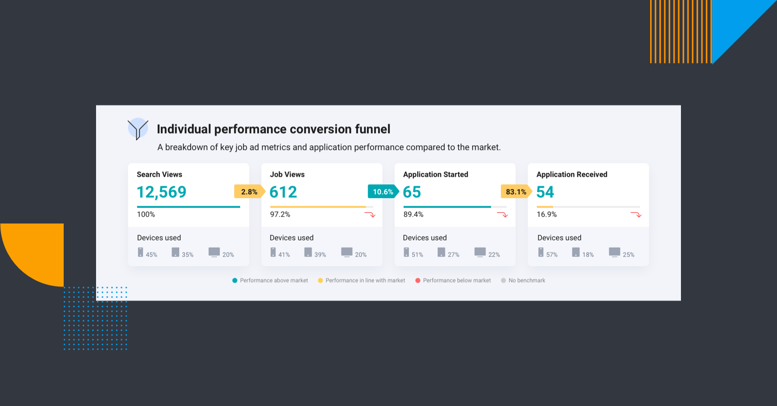777x406 pixels.
Task: Click the red trend arrow in Application Started
Action: 502,215
